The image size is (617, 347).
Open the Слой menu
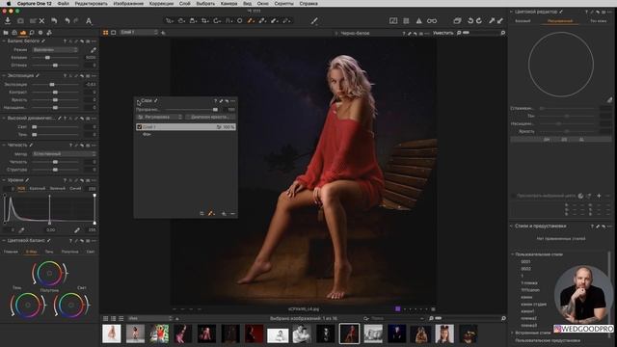click(184, 3)
